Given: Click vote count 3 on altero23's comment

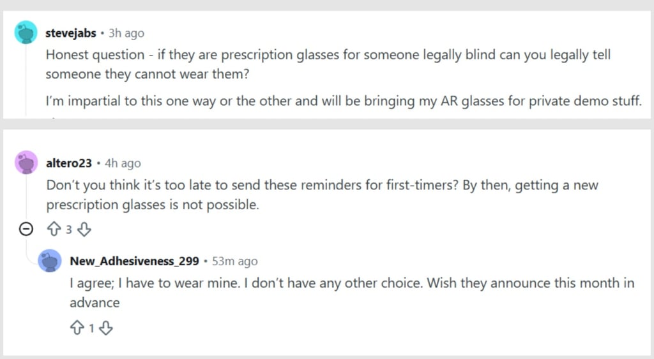Looking at the screenshot, I should [x=69, y=230].
